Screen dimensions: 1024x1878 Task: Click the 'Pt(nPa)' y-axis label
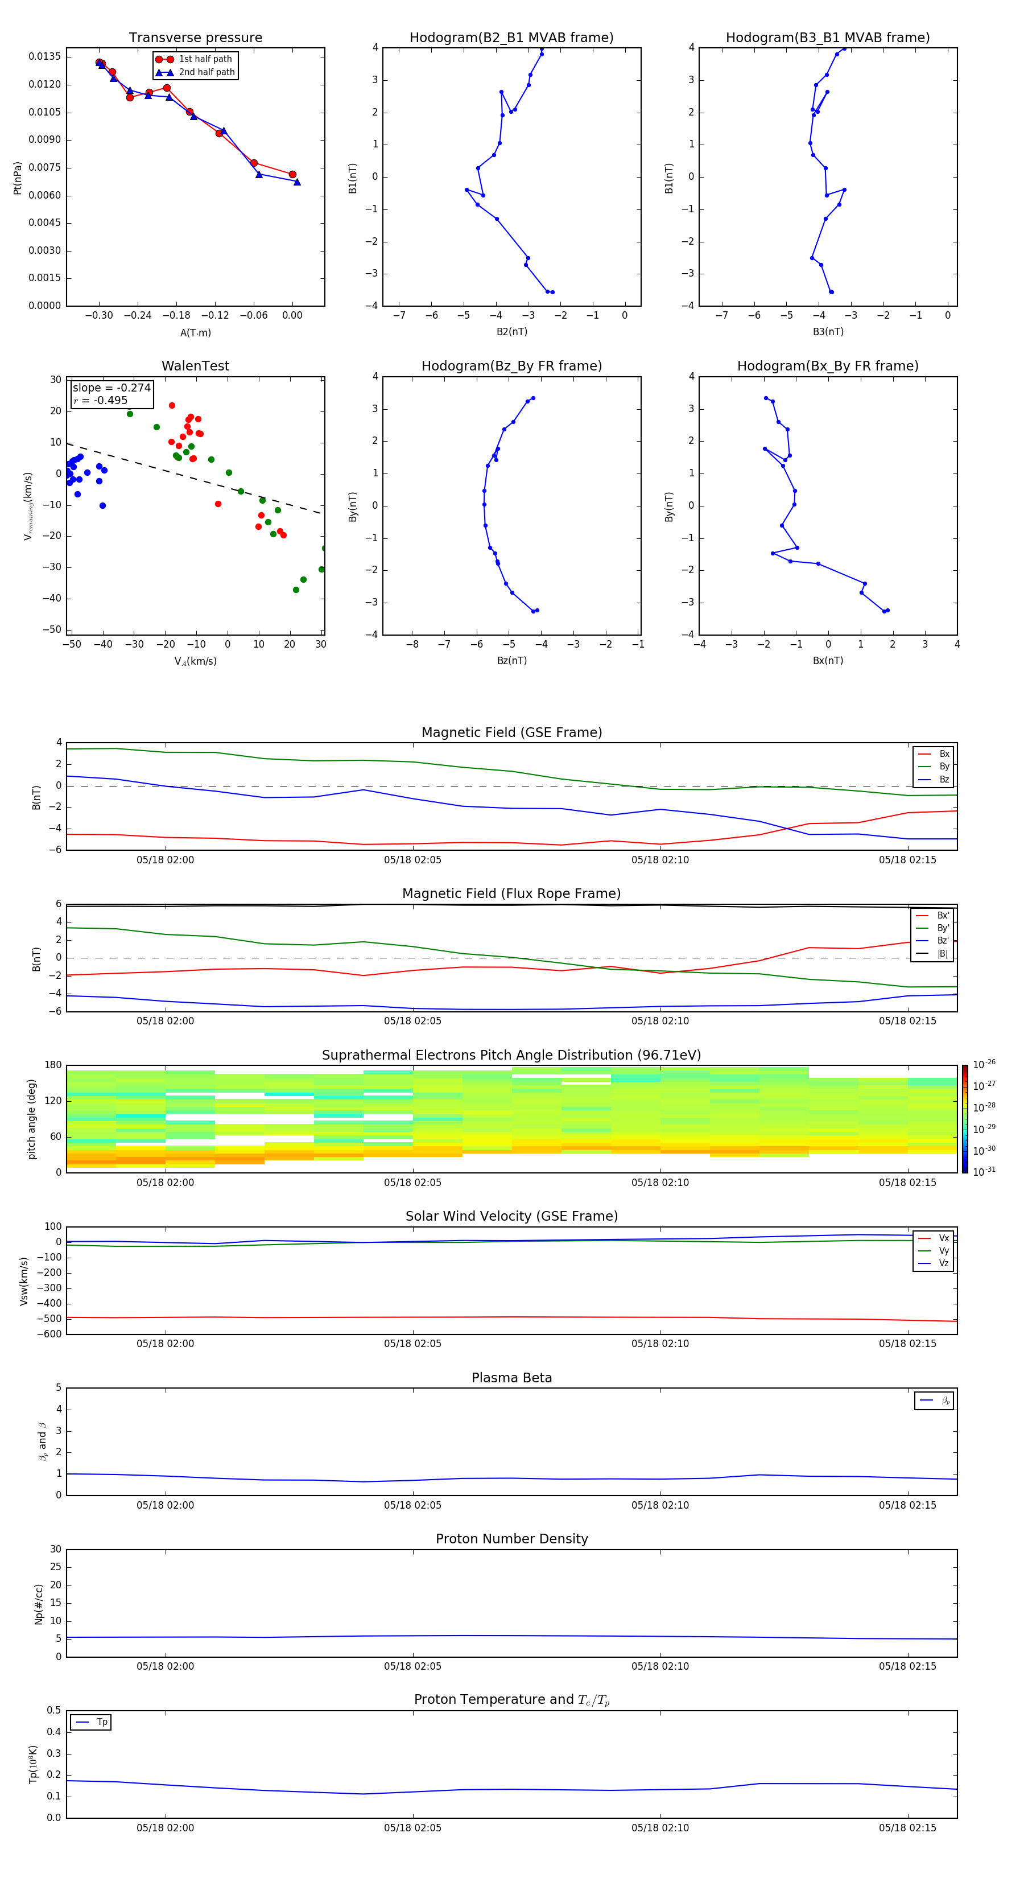pos(18,178)
